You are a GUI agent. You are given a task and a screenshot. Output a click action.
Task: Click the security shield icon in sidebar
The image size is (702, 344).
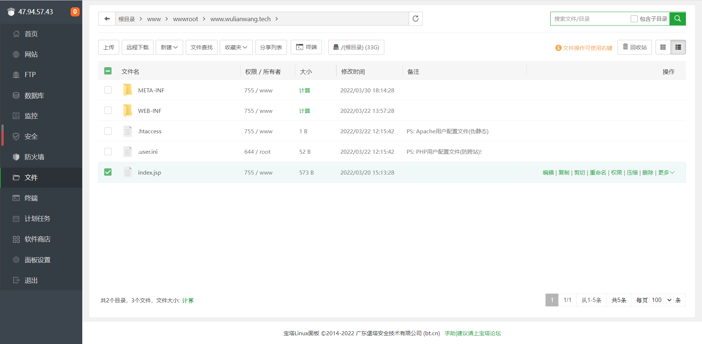tap(16, 136)
